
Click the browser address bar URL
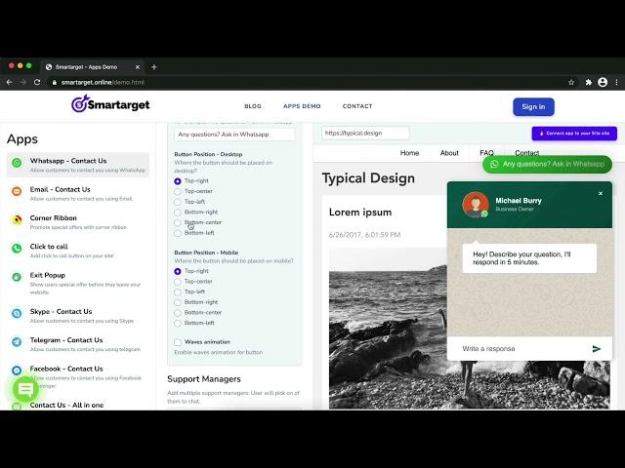click(x=103, y=82)
